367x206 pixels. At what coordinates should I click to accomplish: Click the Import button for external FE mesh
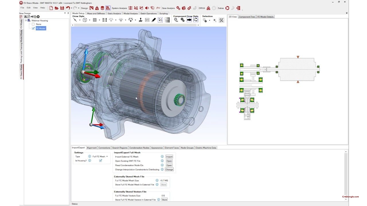(x=169, y=157)
